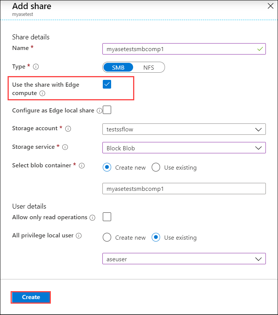Image resolution: width=278 pixels, height=315 pixels.
Task: Click the All privilege local user info icon
Action: [79, 236]
